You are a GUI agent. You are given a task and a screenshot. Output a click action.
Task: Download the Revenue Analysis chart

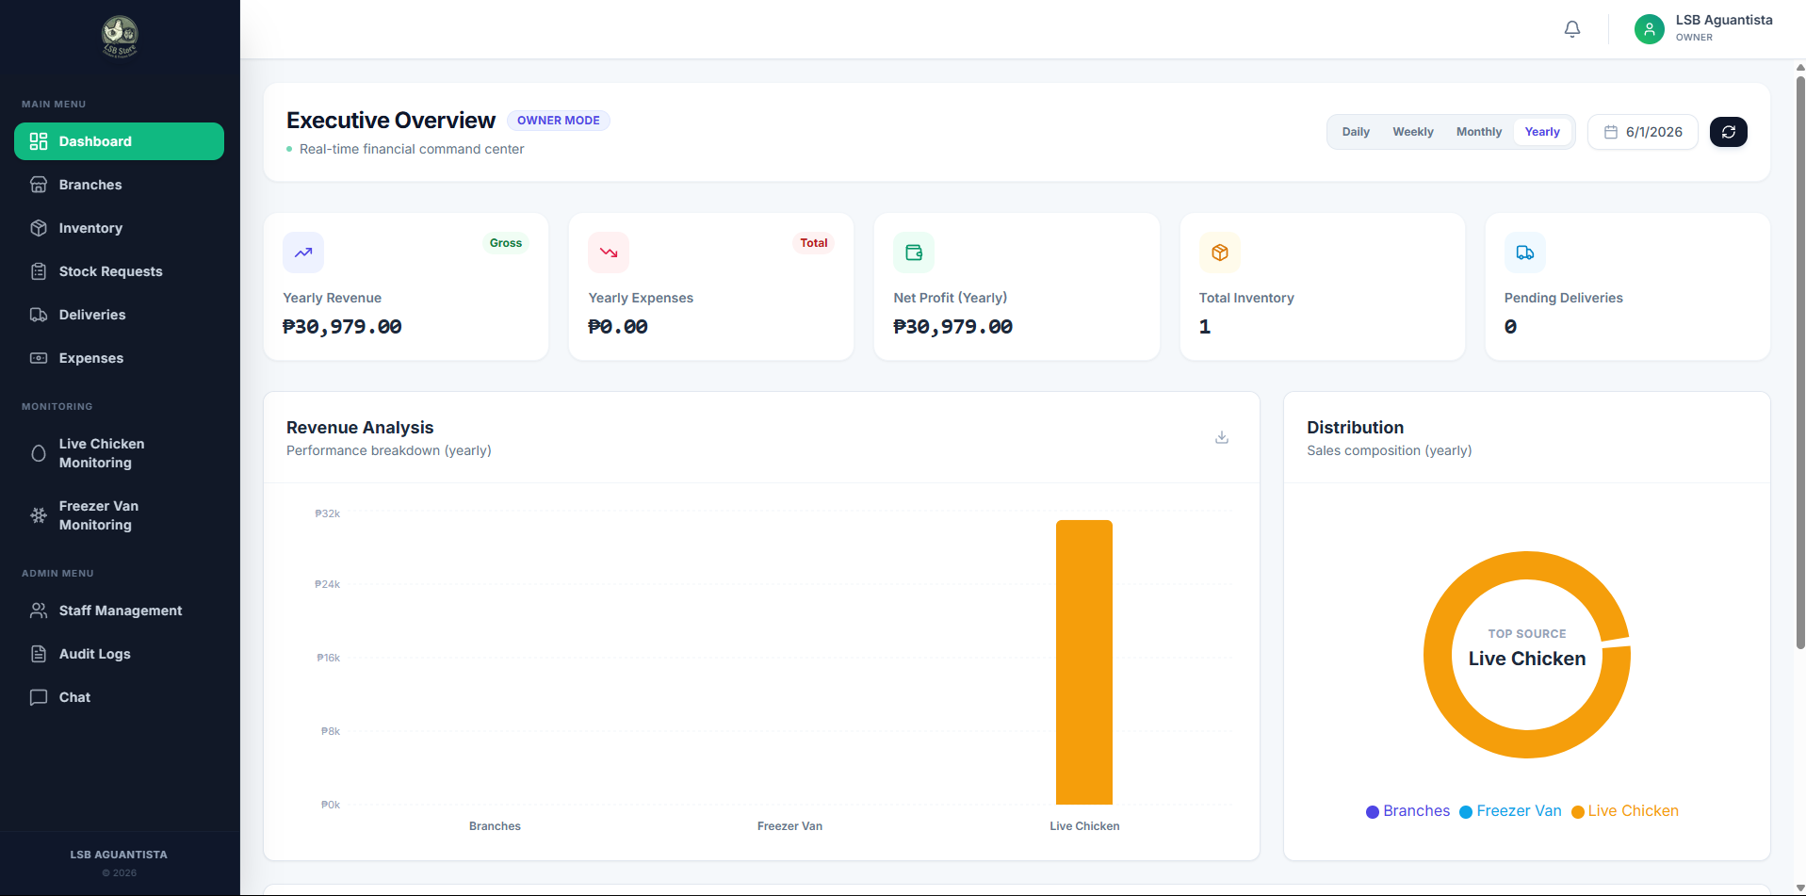[x=1222, y=437]
